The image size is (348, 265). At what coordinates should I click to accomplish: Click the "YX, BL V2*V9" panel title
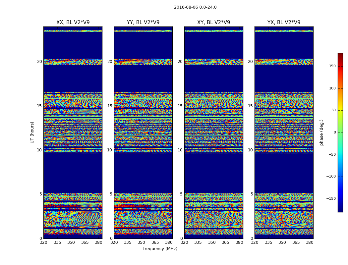coord(284,23)
